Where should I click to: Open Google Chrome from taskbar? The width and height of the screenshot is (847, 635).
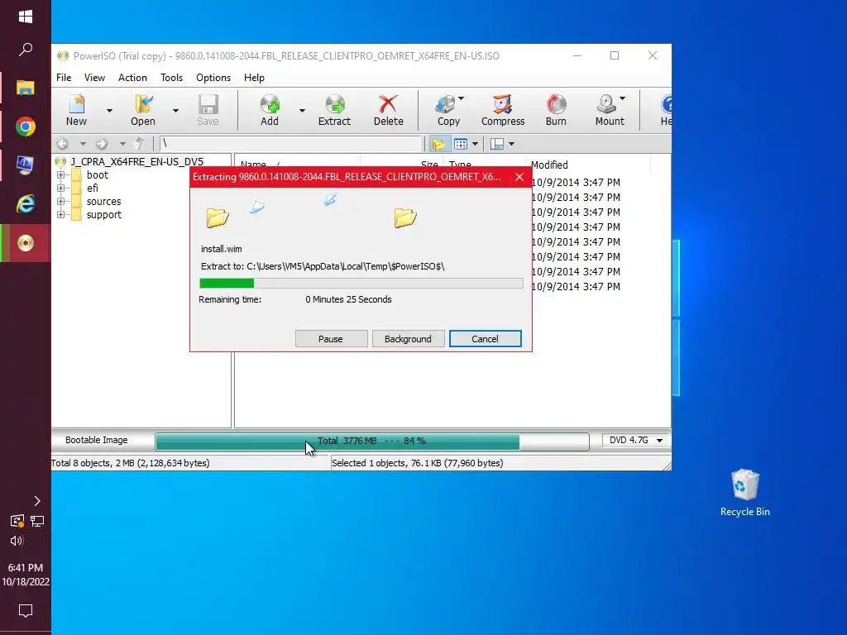click(26, 127)
